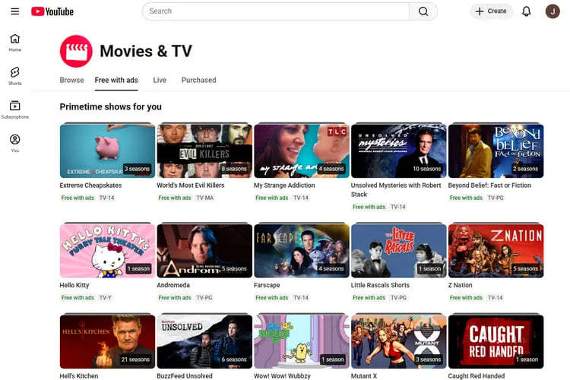The height and width of the screenshot is (380, 570).
Task: Open World's Most Evil Killers thumbnail
Action: click(204, 151)
